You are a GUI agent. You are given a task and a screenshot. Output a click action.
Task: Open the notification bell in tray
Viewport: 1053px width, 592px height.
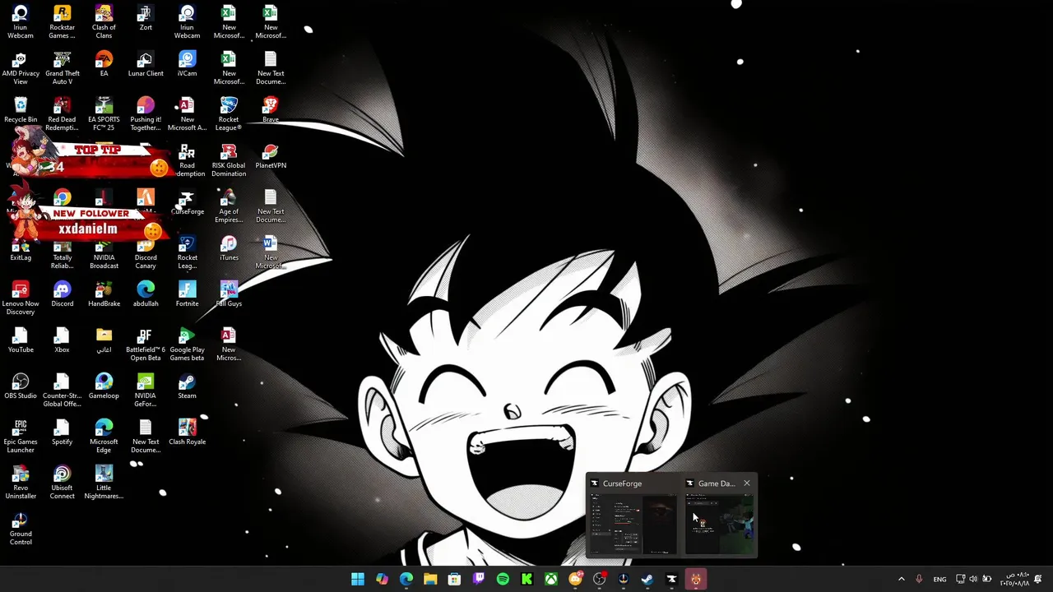[x=1038, y=580]
